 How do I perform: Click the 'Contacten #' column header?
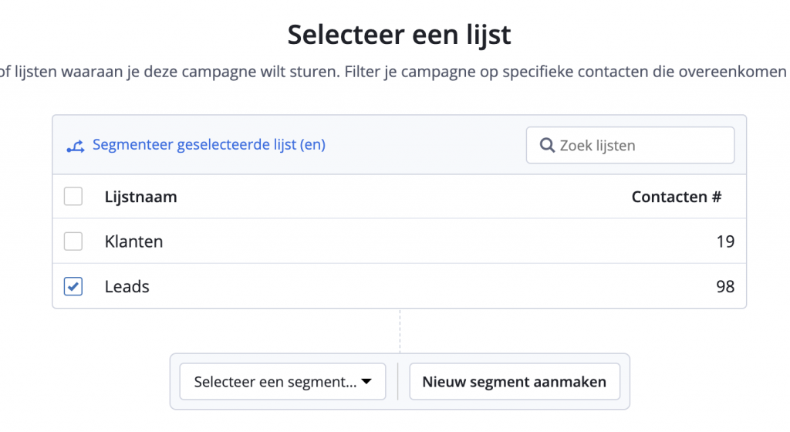tap(677, 197)
